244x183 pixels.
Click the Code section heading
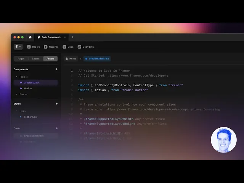(x=17, y=128)
